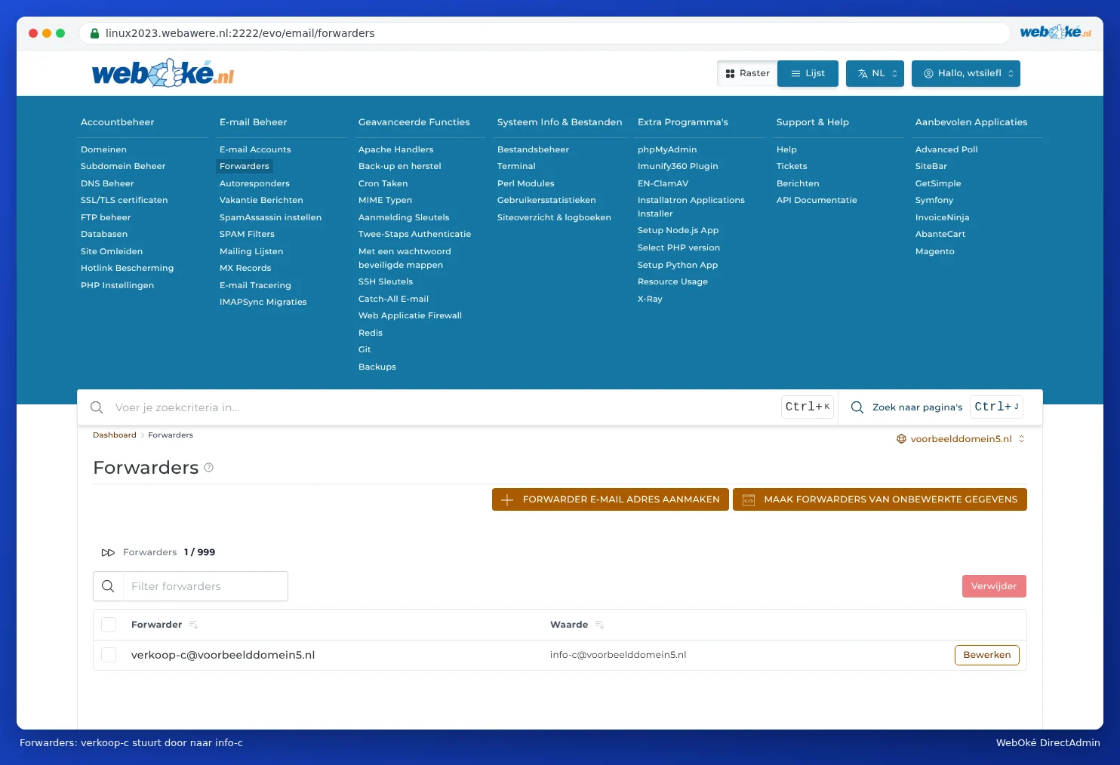Open Catch-All E-mail menu item

(393, 299)
